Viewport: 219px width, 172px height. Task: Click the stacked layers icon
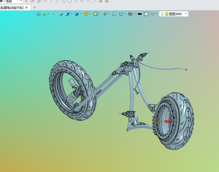point(153,14)
